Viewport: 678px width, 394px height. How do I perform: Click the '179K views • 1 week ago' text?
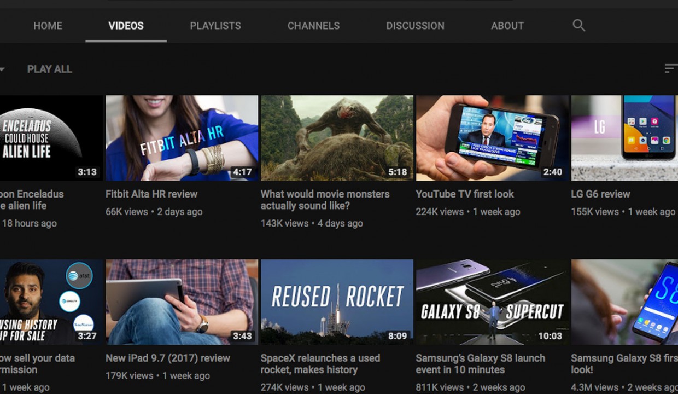point(157,376)
